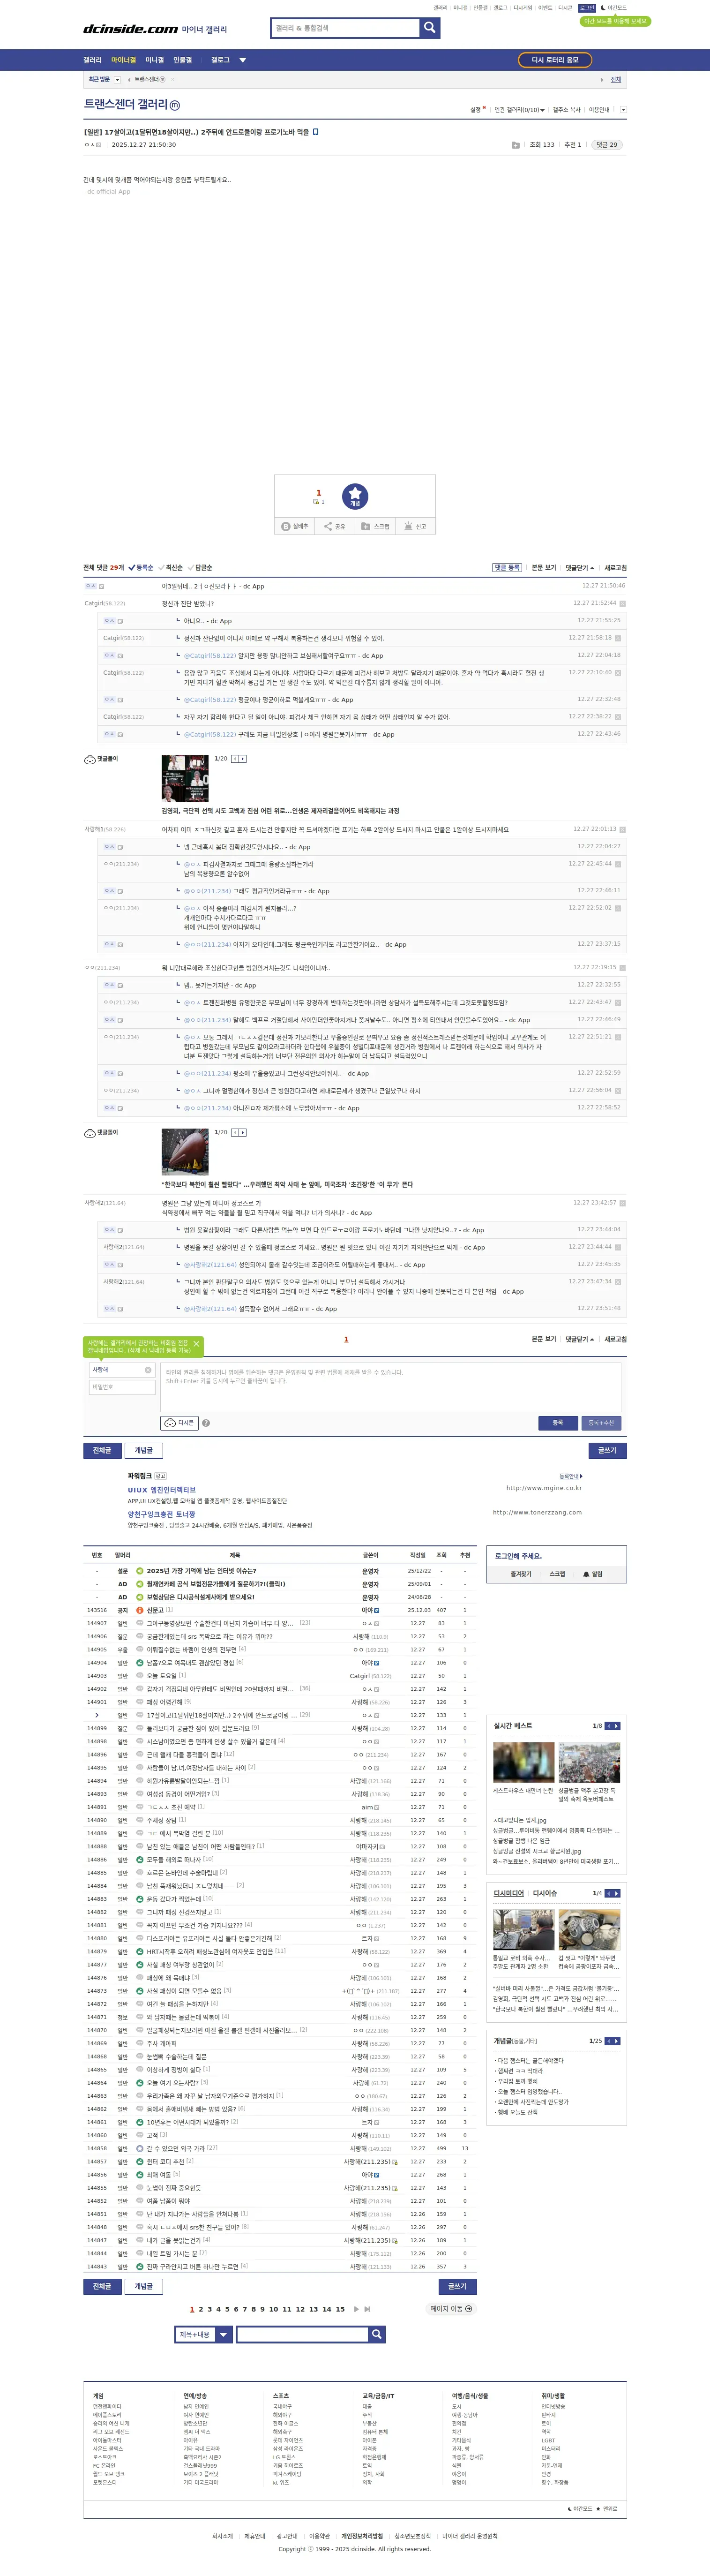Click the 글쓰기 button above post list
Image resolution: width=710 pixels, height=2576 pixels.
[607, 1450]
